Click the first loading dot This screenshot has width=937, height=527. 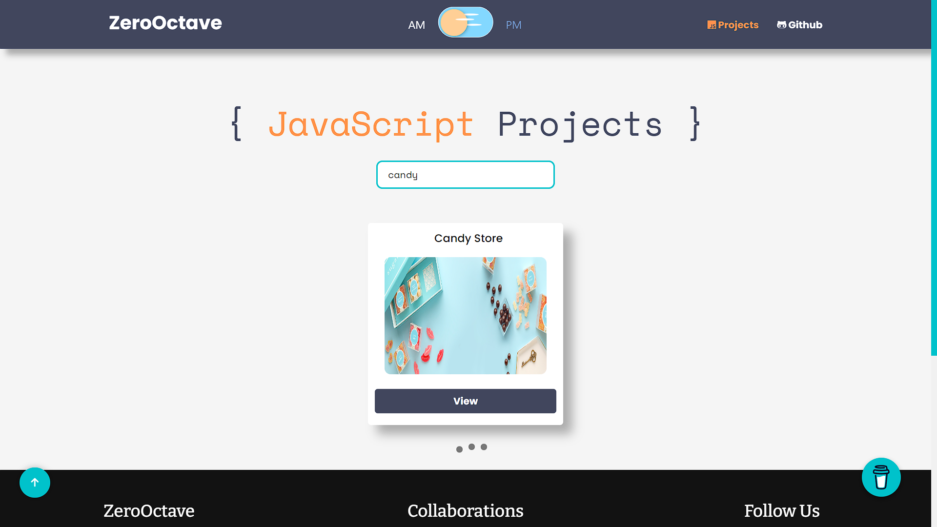(x=459, y=449)
